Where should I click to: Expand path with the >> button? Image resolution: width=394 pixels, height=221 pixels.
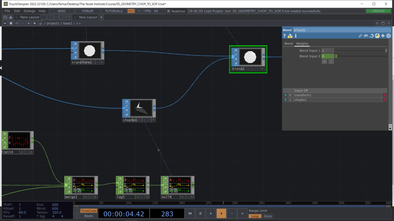(78, 23)
